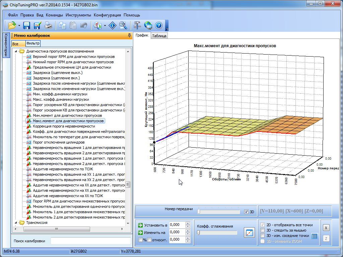
Task: Tick the 'относит.' checkbox
Action: [x=149, y=240]
